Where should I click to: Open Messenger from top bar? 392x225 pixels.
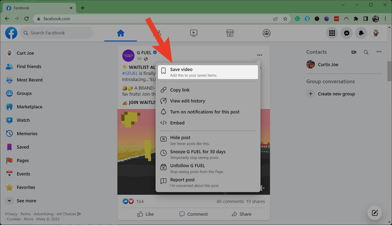[347, 33]
